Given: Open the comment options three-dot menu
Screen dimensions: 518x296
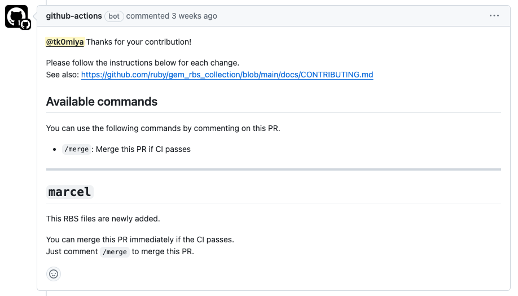Looking at the screenshot, I should click(494, 16).
